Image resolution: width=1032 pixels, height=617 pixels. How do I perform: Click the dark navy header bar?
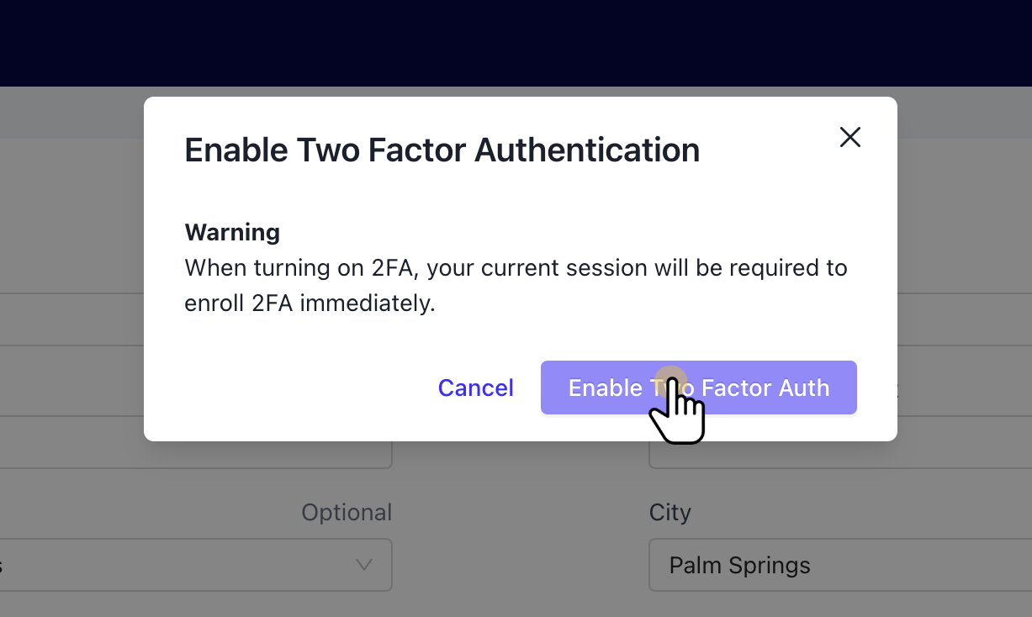pos(516,42)
